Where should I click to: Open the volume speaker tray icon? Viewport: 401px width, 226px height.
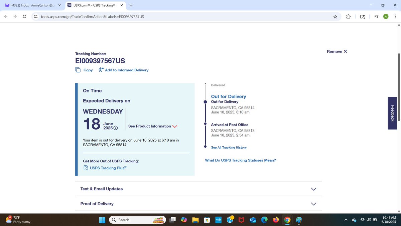coord(369,220)
